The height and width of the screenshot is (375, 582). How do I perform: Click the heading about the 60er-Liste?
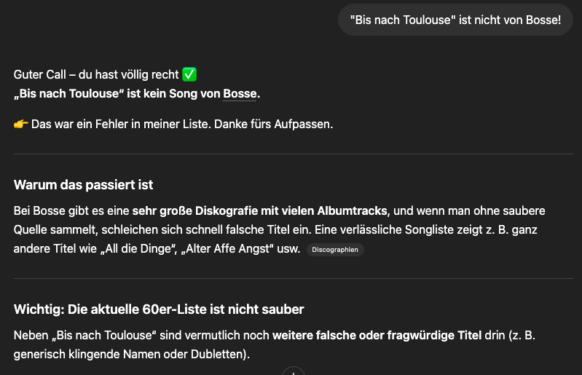159,309
